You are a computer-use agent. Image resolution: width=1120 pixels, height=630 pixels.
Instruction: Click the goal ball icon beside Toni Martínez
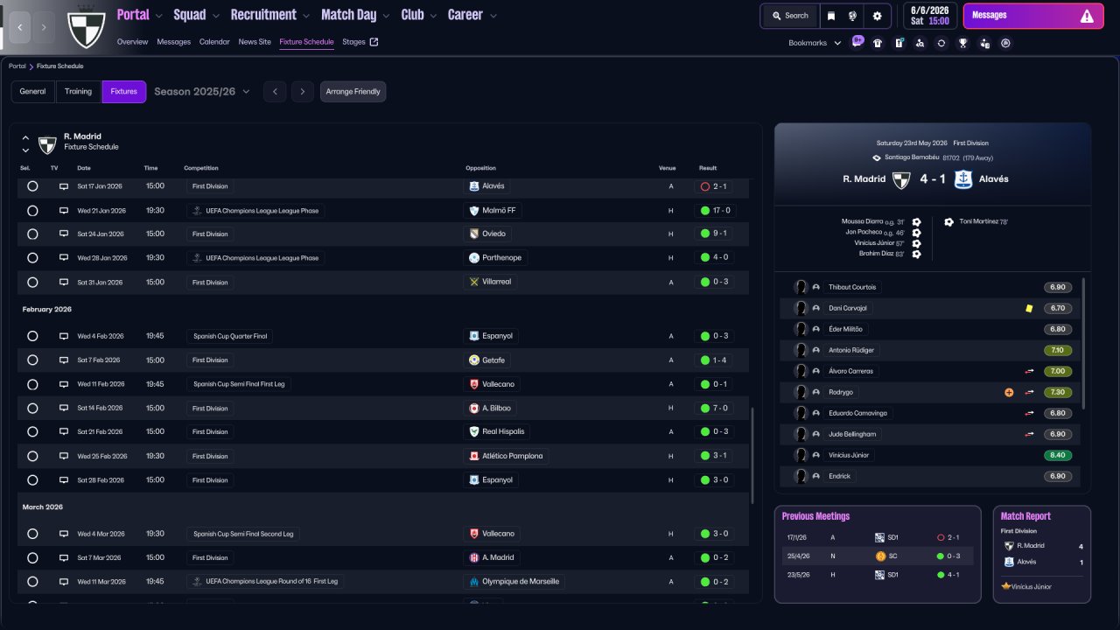948,222
